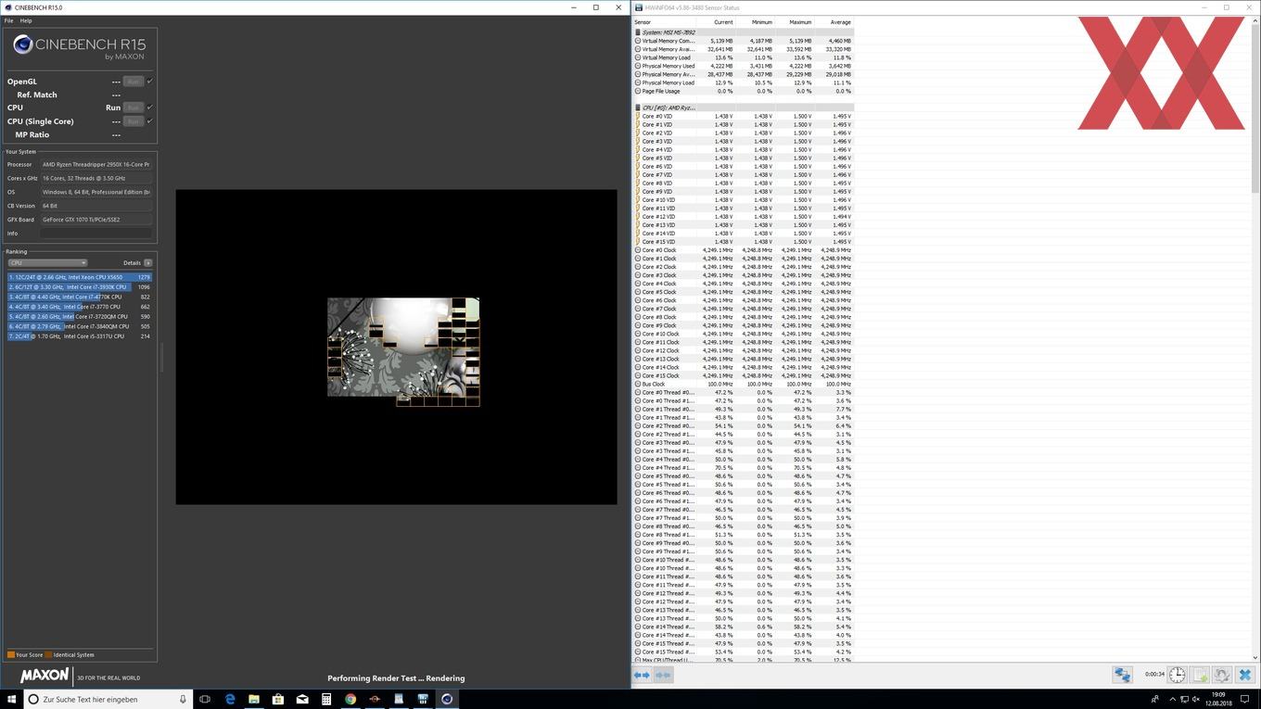Open HWiNFO sensor settings icon

1222,675
